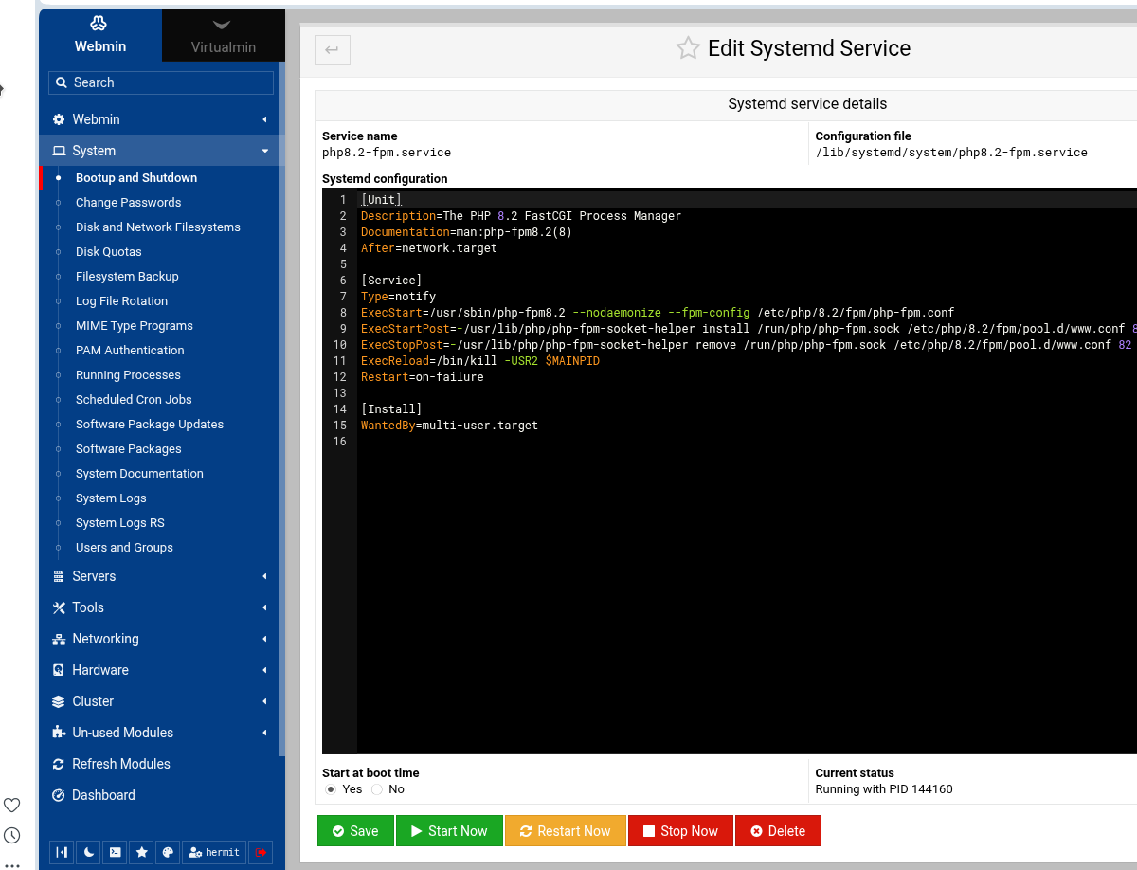Expand the Servers category

coord(161,576)
